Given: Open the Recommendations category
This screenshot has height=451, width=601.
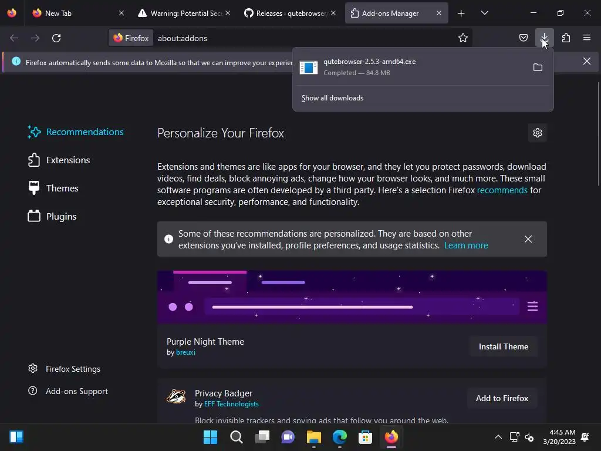Looking at the screenshot, I should coord(76,132).
